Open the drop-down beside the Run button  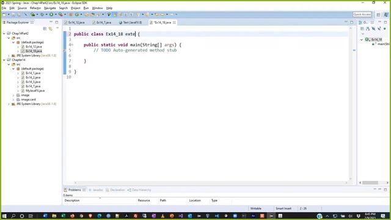click(x=56, y=15)
